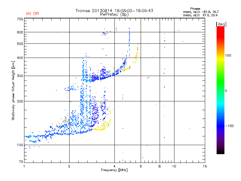
Task: Click the y-axis tick '200'
Action: pos(20,101)
